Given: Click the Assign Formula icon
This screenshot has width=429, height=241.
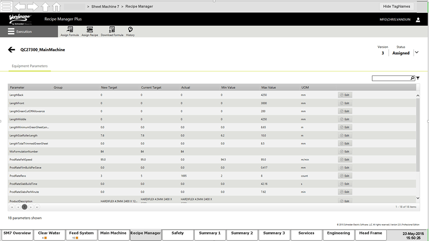Looking at the screenshot, I should tap(70, 30).
